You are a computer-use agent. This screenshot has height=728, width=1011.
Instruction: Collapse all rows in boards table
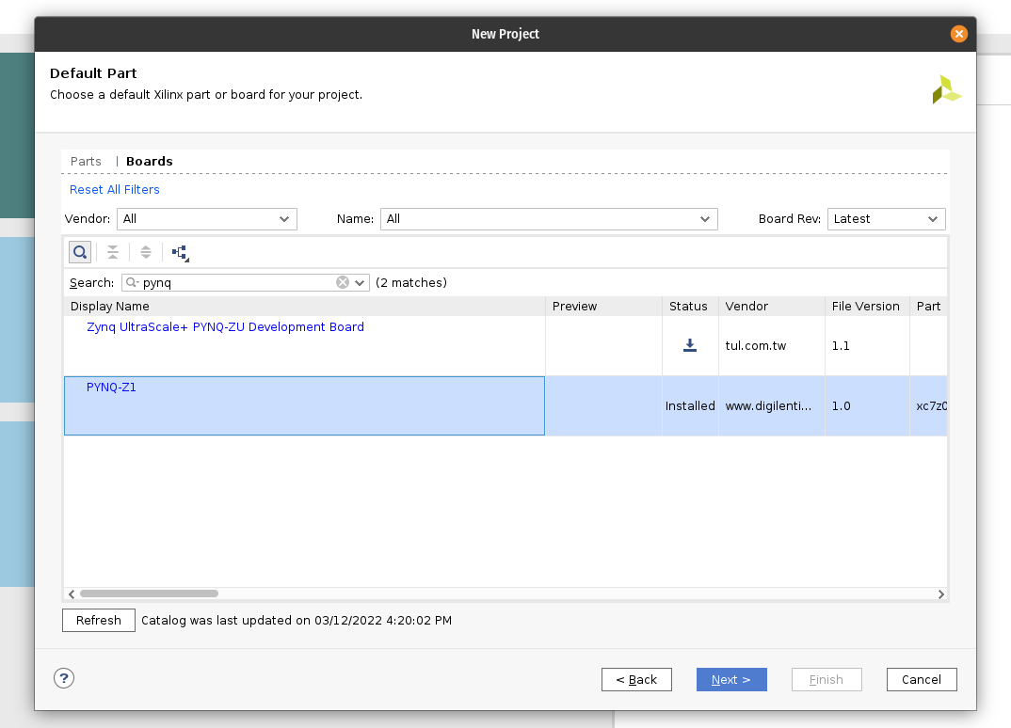113,252
